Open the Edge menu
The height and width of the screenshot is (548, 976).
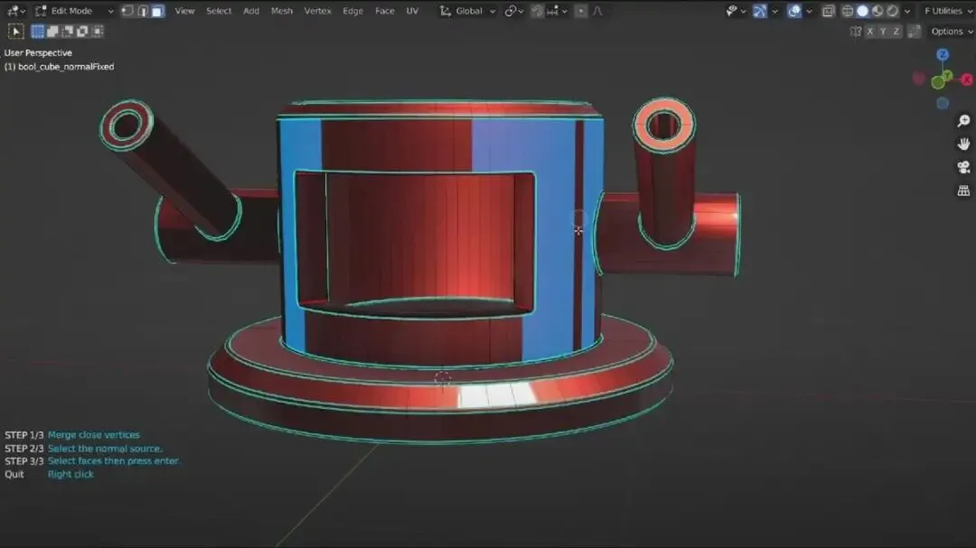tap(353, 11)
